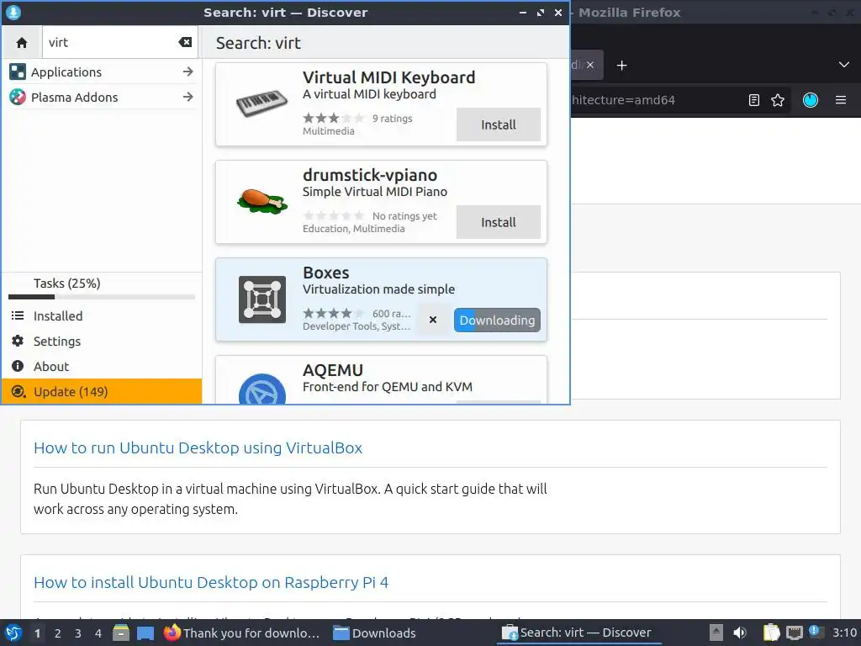Click the Tasks progress bar
This screenshot has height=646, width=861.
[x=102, y=297]
